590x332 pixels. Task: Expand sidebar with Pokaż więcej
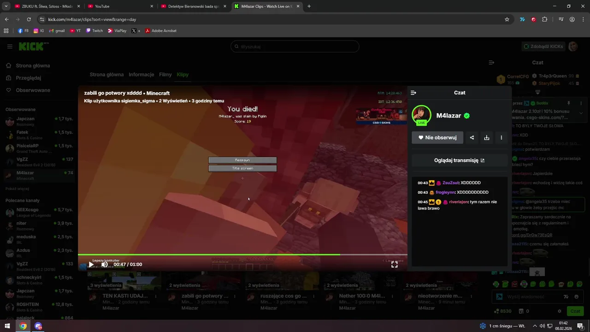18,189
